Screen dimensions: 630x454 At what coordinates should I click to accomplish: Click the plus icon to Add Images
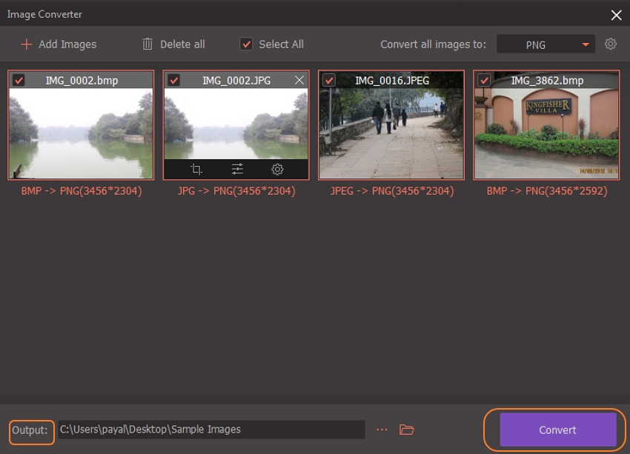[x=26, y=44]
